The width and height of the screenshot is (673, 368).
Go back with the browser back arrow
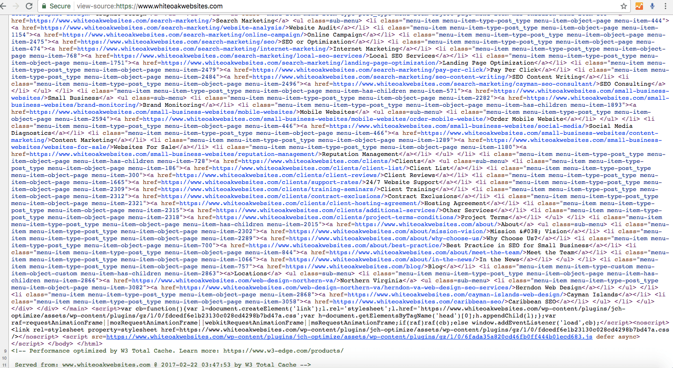[x=4, y=7]
